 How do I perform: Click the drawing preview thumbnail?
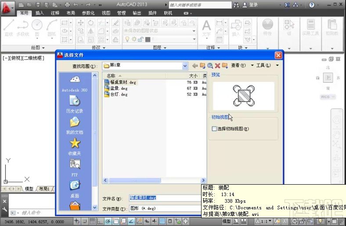tap(244, 96)
